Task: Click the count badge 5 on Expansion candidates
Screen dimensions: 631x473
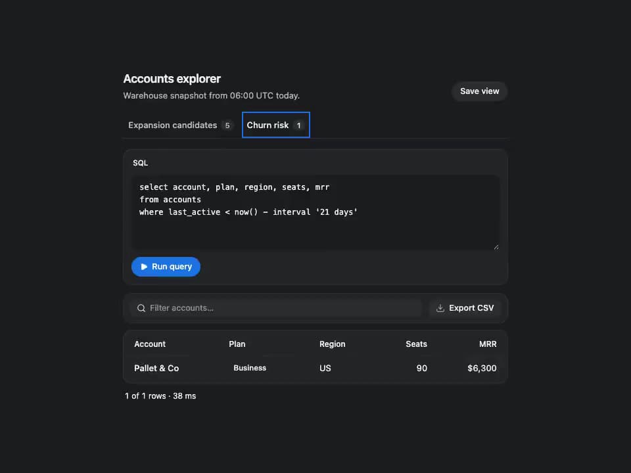Action: 227,125
